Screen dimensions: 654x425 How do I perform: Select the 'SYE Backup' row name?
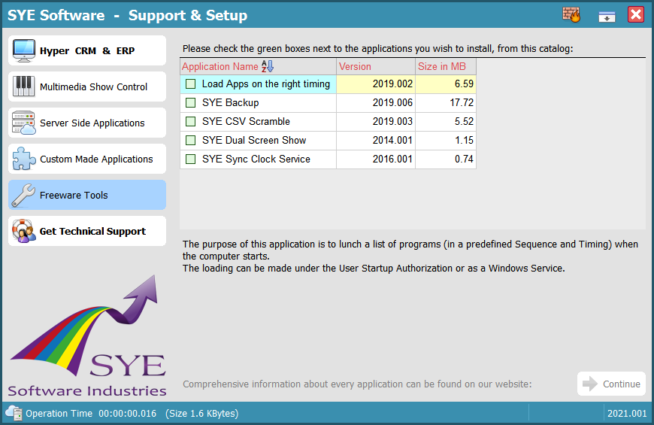230,103
